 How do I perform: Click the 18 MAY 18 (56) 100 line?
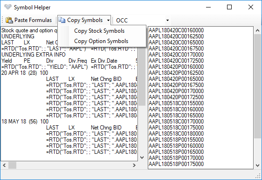pyautogui.click(x=25, y=122)
